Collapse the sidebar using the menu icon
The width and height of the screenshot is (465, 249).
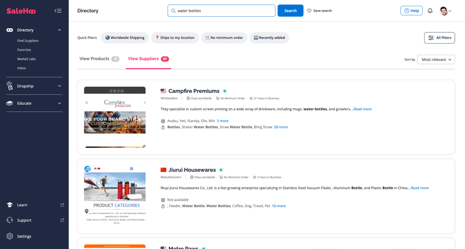(58, 11)
